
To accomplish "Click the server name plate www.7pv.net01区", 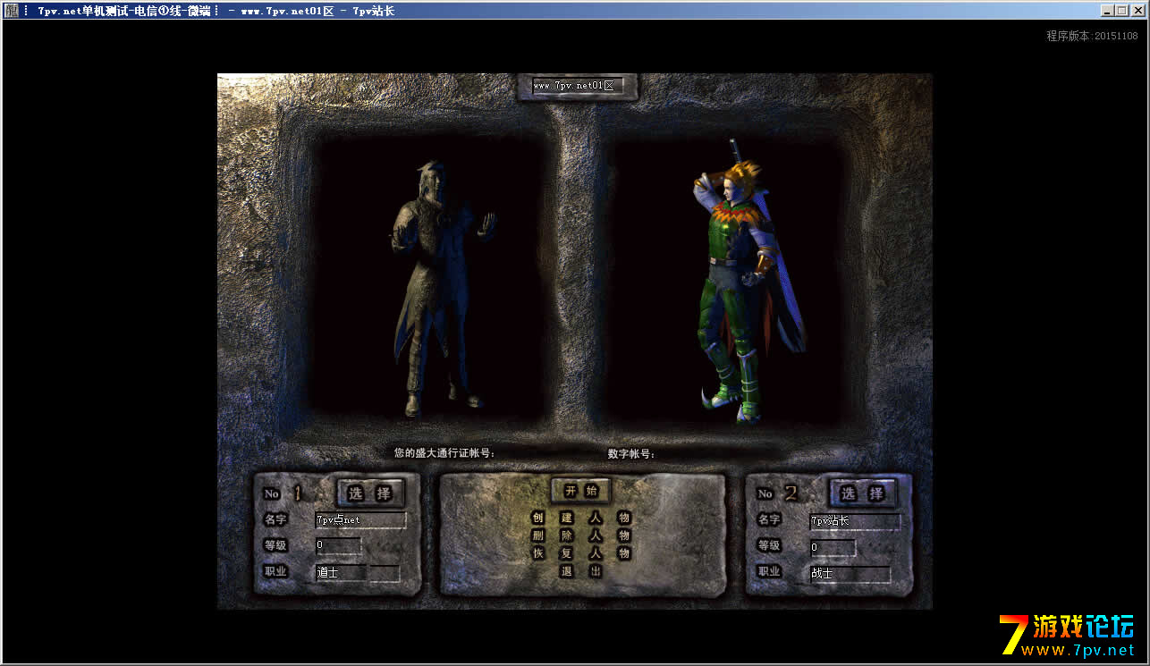I will coord(578,87).
